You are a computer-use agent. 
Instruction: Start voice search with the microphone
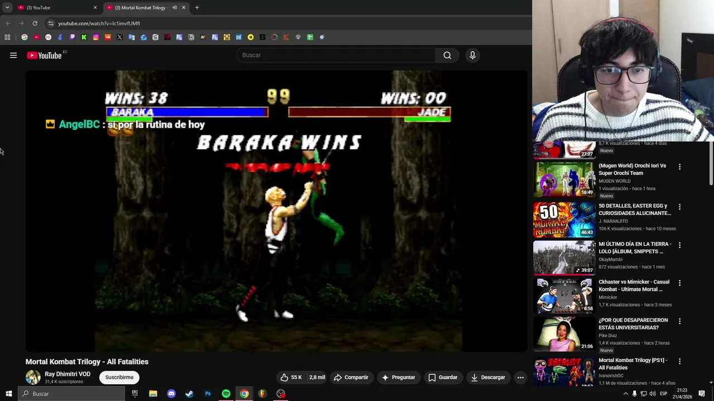472,55
